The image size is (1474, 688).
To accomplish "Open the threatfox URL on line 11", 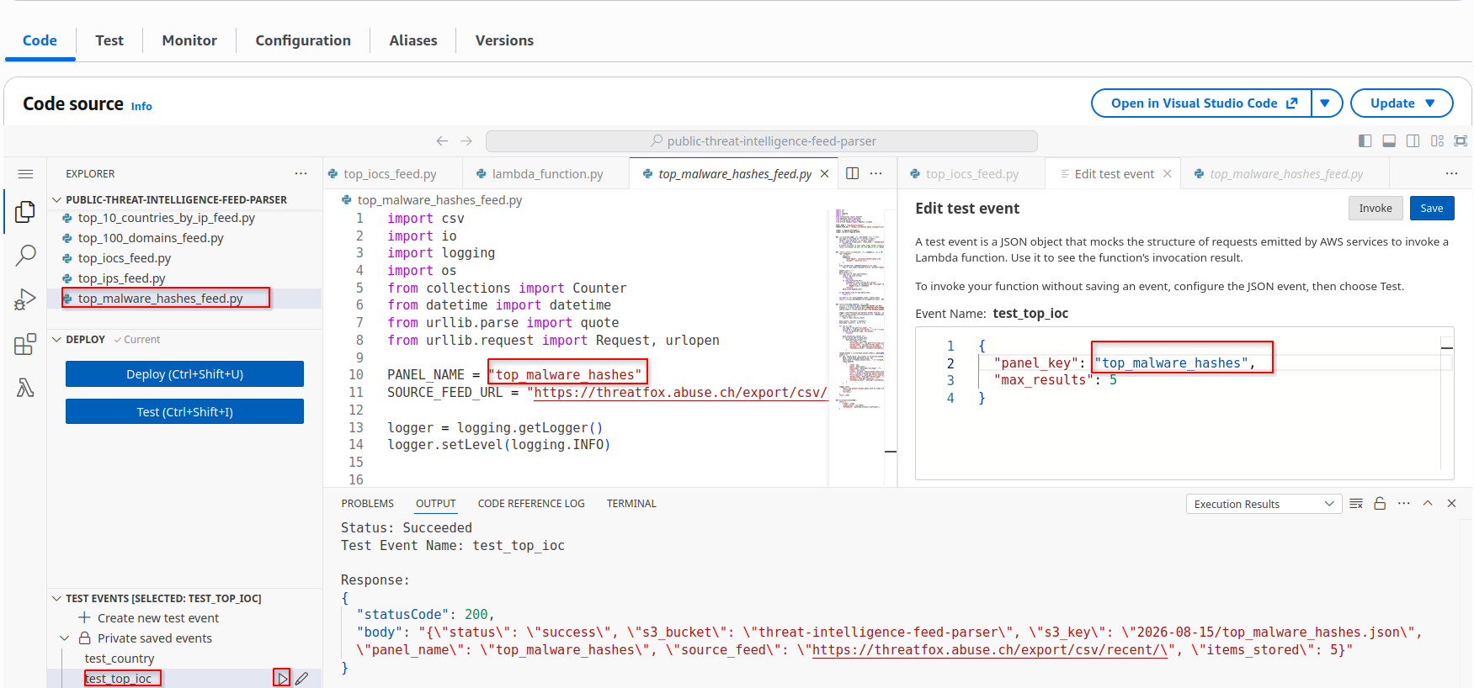I will click(x=680, y=393).
